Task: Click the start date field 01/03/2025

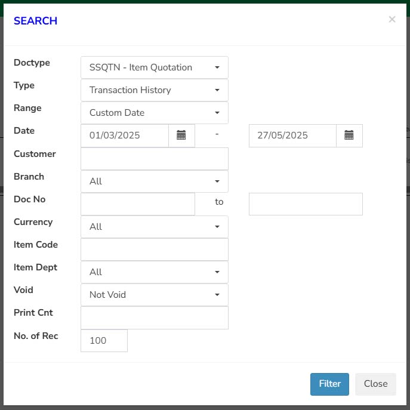Action: (125, 135)
